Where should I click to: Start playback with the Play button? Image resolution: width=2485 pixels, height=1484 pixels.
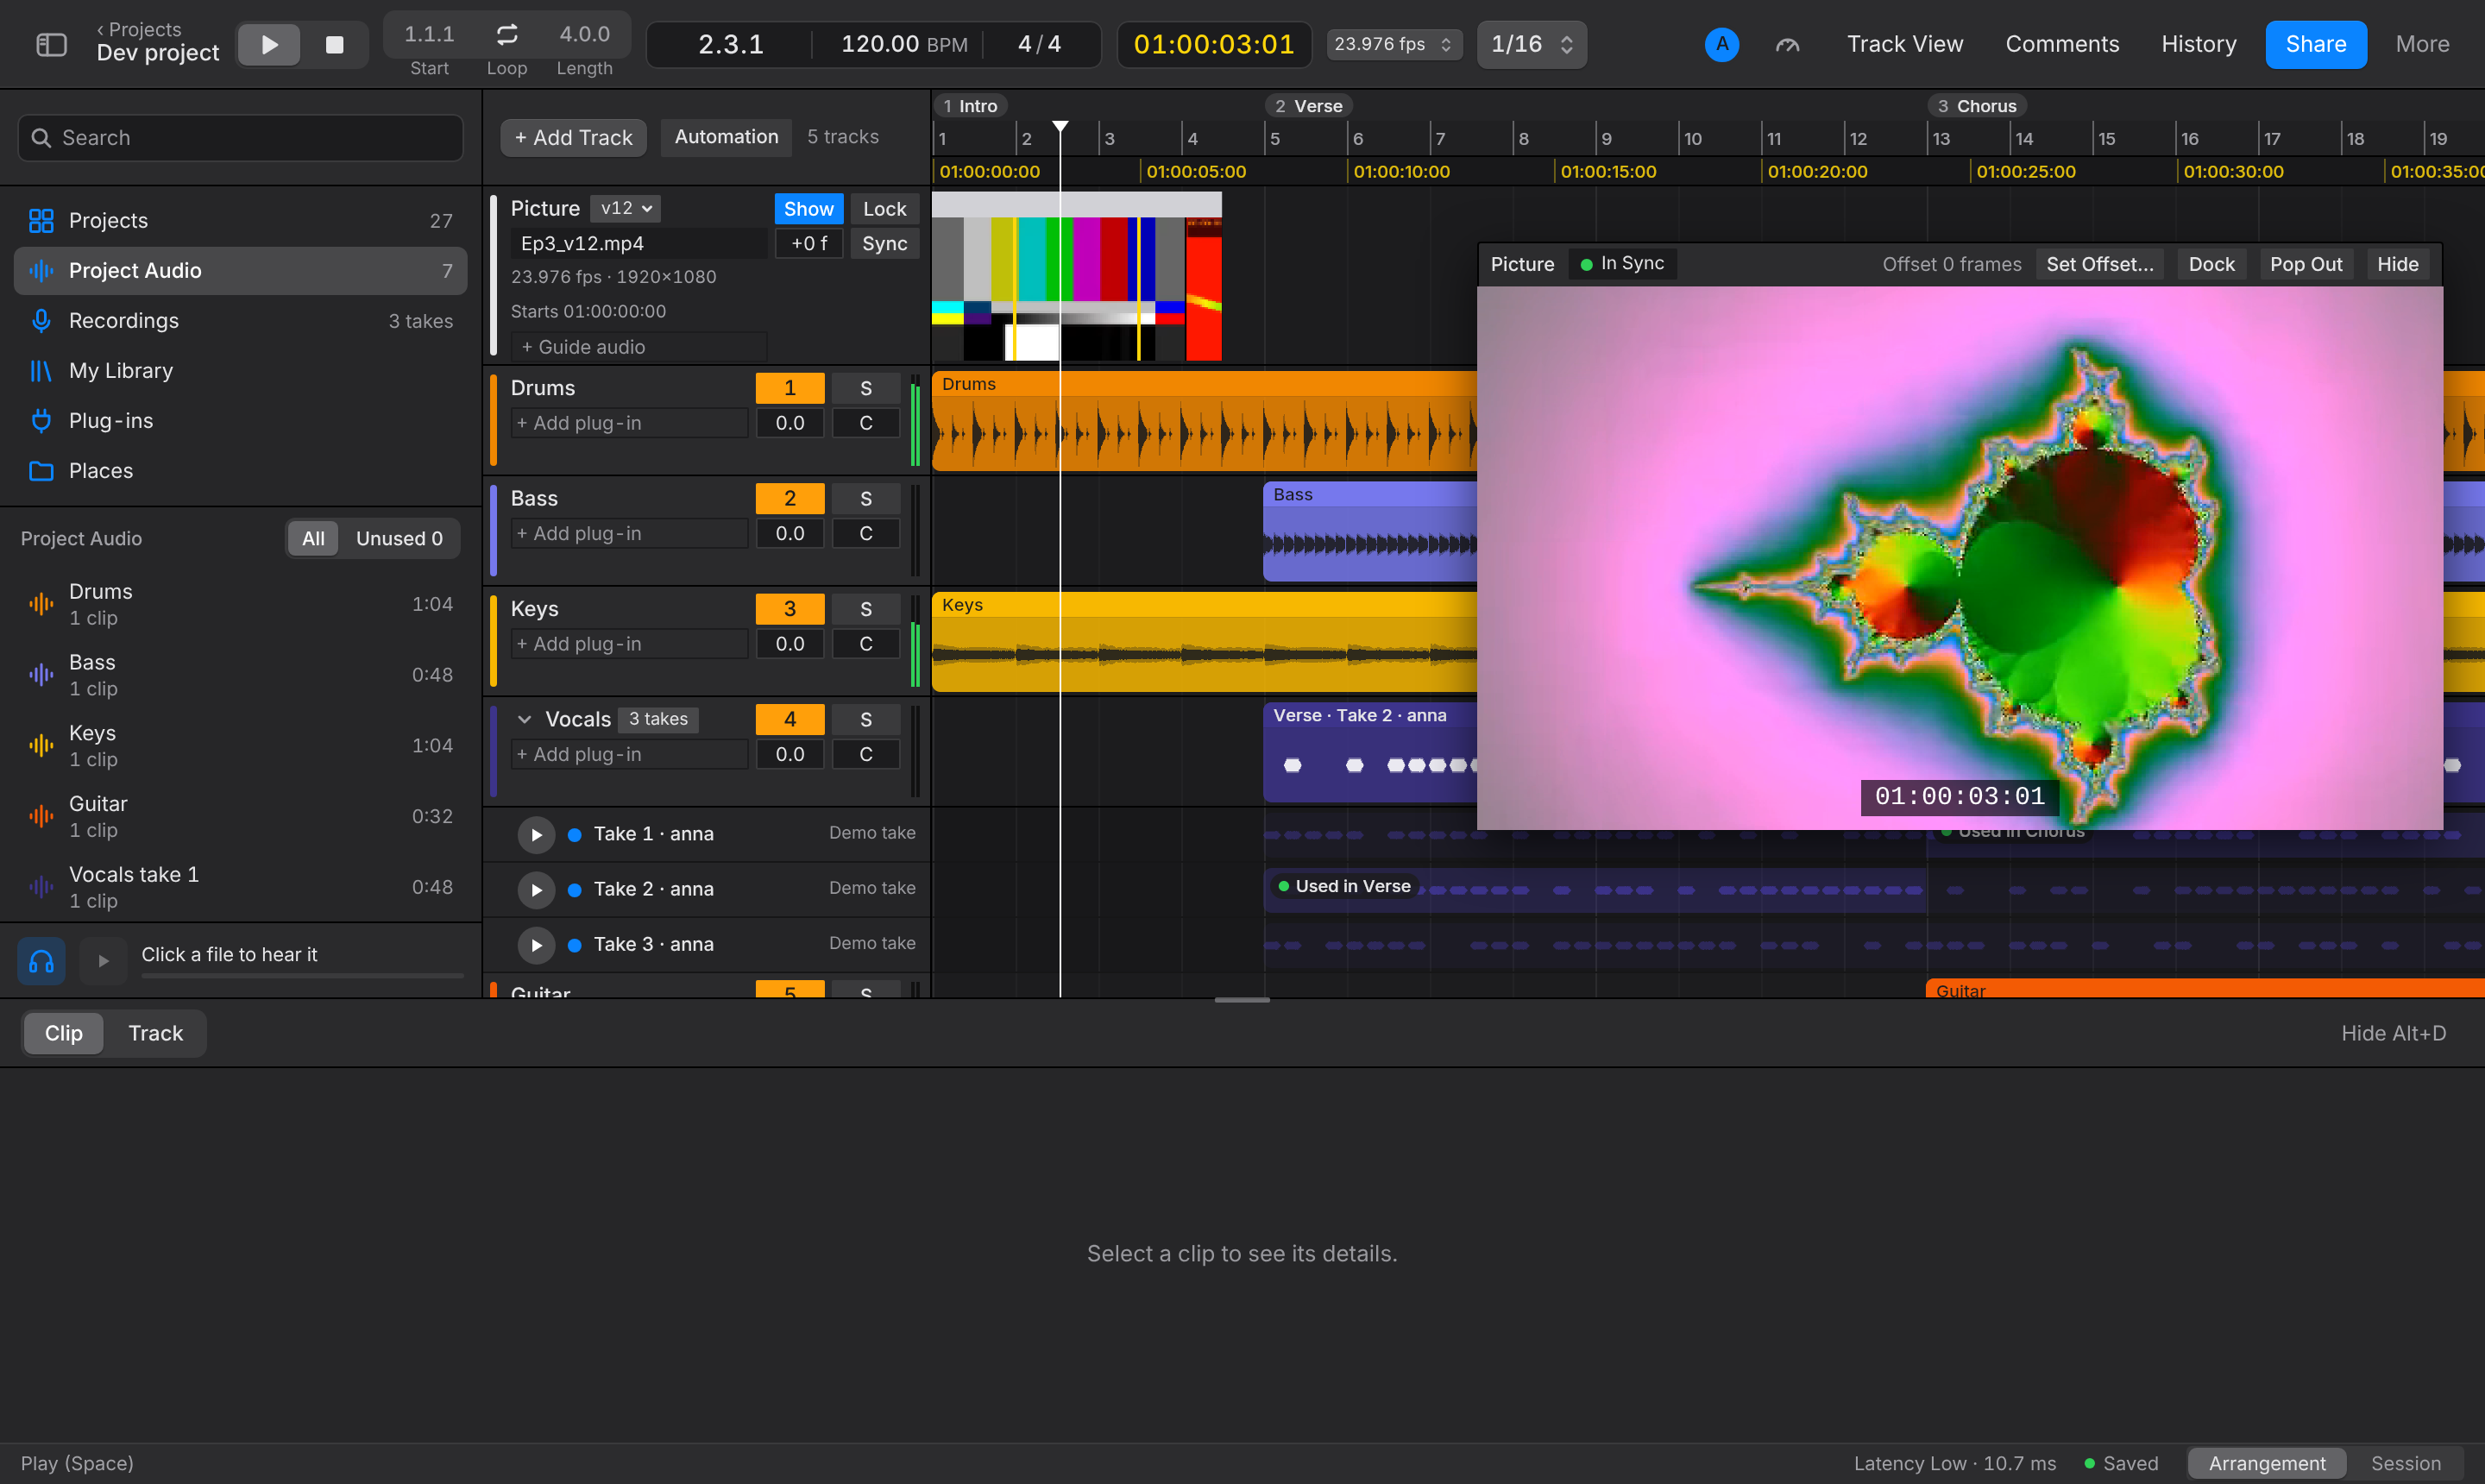[269, 44]
